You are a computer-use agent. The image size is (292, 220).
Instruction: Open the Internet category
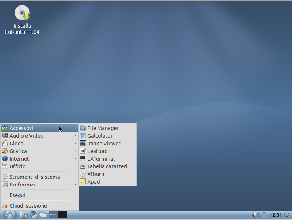tap(40, 159)
